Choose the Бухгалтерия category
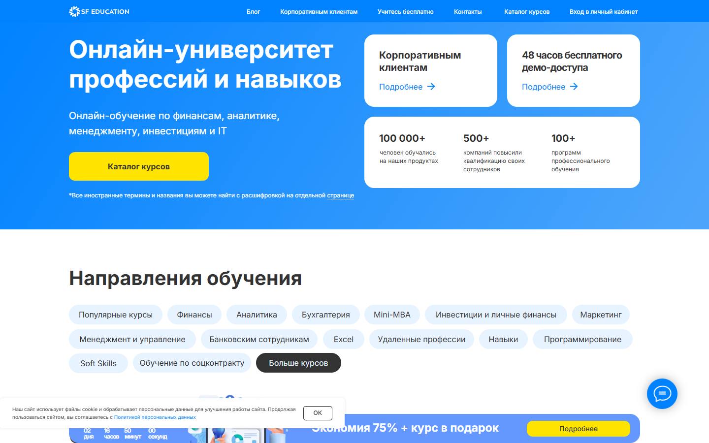This screenshot has width=709, height=443. 326,315
